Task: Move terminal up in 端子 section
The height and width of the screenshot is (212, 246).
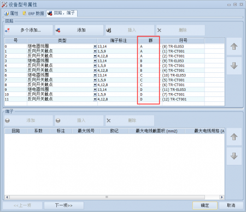Action: [x=234, y=136]
